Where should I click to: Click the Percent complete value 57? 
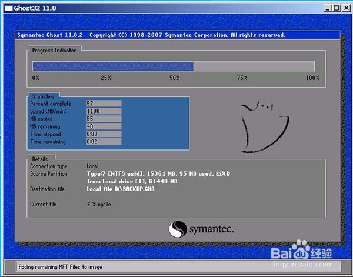coord(104,104)
